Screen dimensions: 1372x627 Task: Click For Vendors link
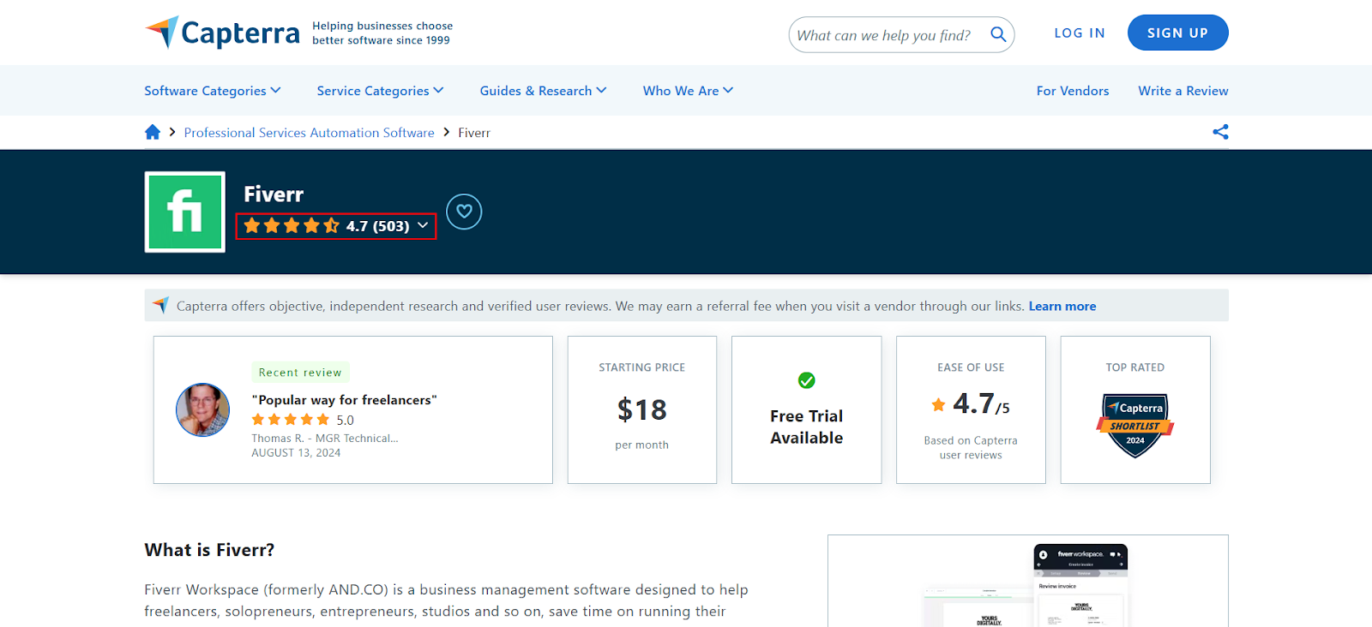(1073, 91)
